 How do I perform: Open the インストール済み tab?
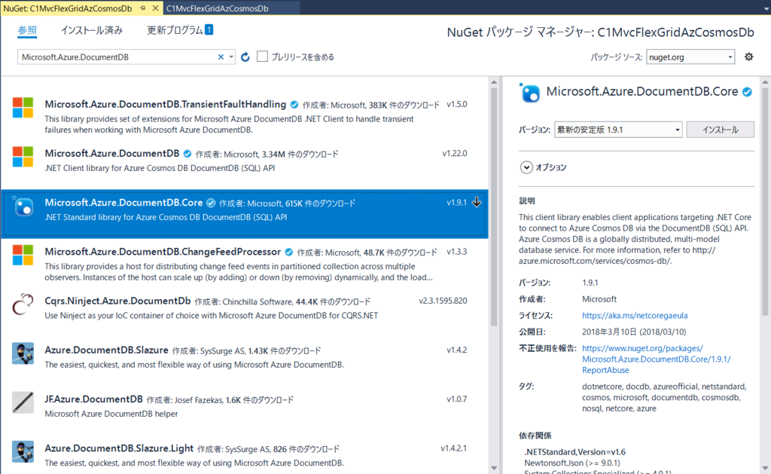click(91, 30)
